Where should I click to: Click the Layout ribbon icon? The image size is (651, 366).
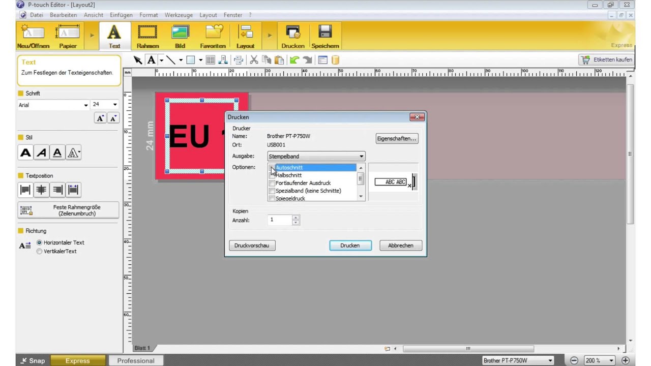click(245, 37)
